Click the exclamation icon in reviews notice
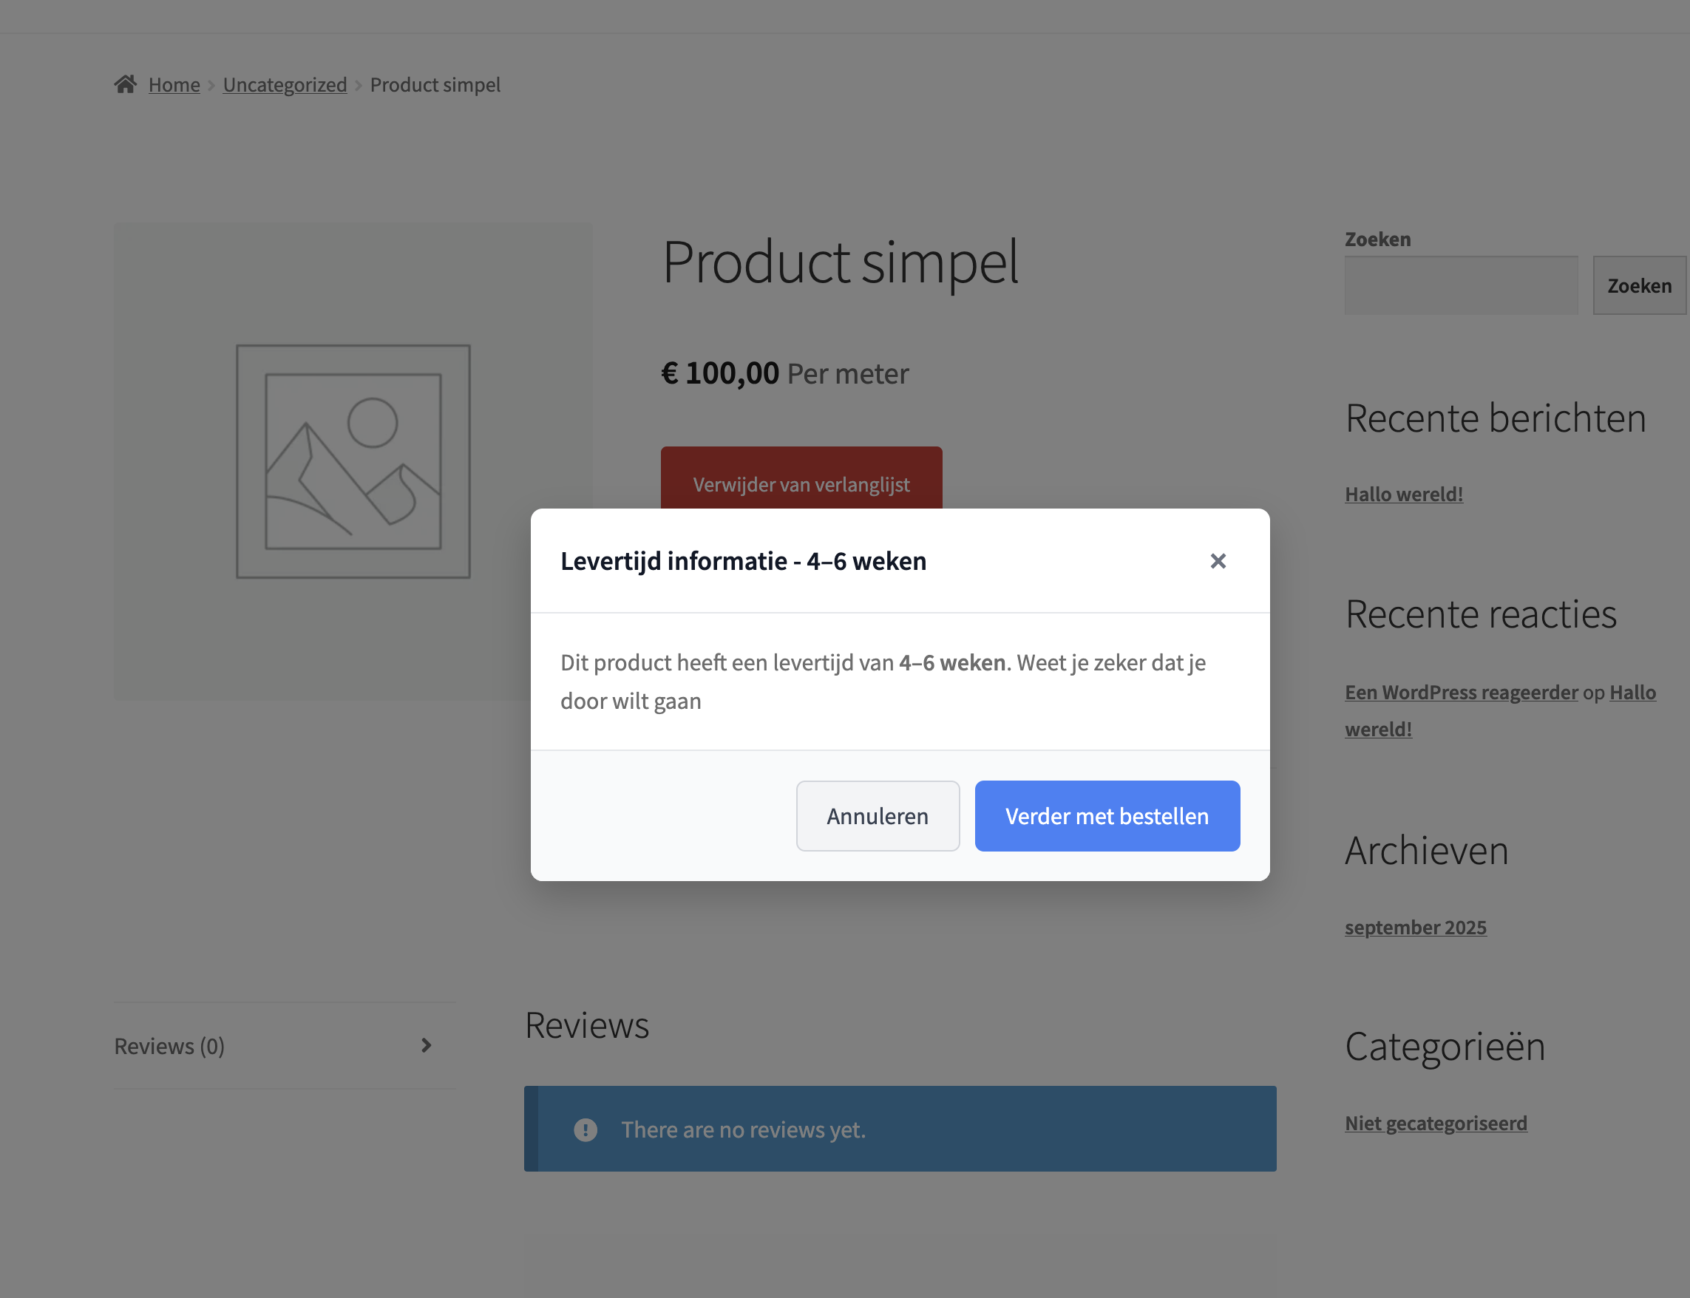This screenshot has height=1298, width=1690. pyautogui.click(x=585, y=1129)
